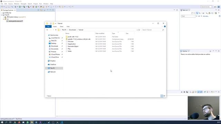Click the New wizard toolbar icon in Eclipse
Image resolution: width=221 pixels, height=124 pixels.
pyautogui.click(x=2, y=7)
